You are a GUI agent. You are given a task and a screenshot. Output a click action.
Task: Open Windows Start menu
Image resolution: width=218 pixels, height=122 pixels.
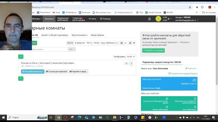coord(3,118)
